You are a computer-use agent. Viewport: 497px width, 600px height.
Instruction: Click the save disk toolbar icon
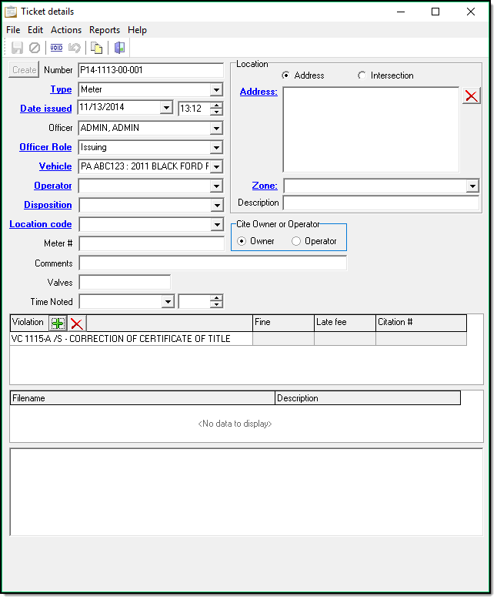[17, 48]
